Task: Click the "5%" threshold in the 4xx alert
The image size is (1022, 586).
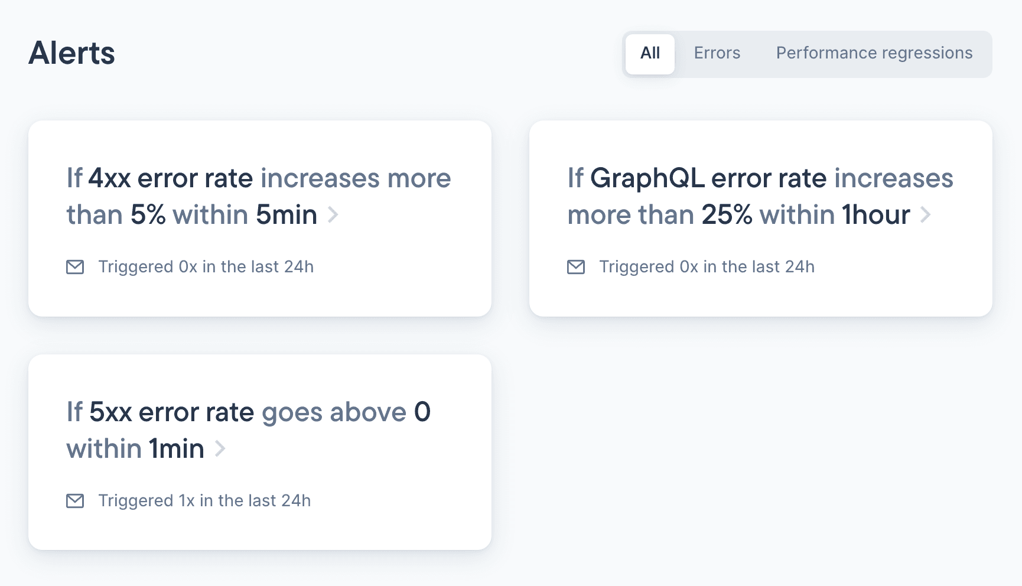Action: (x=148, y=215)
